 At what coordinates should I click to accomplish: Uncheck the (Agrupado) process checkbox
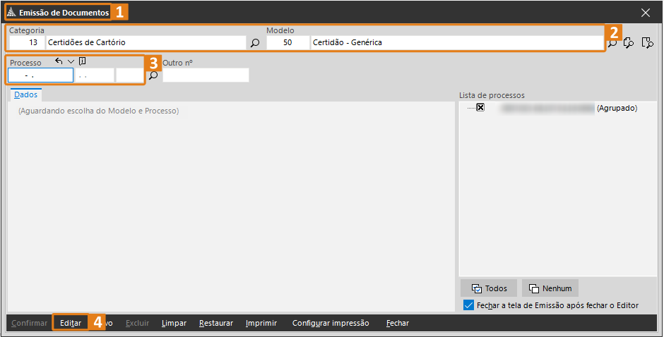[480, 108]
